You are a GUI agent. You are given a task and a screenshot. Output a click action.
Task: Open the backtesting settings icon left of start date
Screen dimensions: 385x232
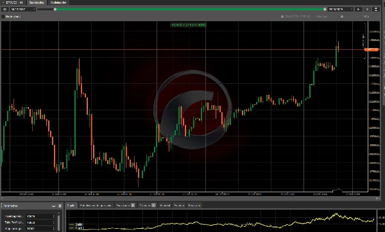pyautogui.click(x=4, y=10)
